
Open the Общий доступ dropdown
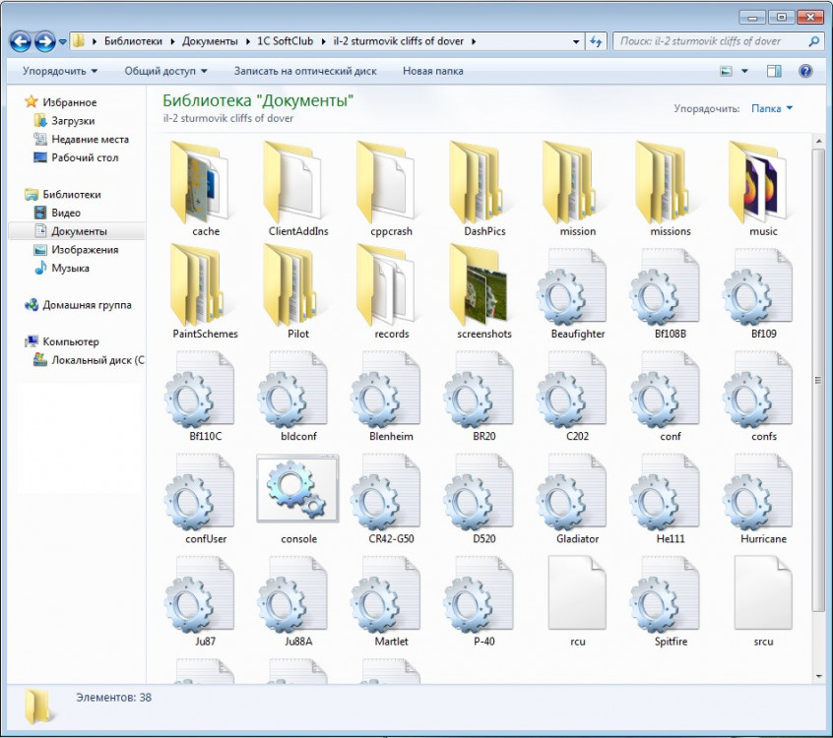(x=165, y=71)
